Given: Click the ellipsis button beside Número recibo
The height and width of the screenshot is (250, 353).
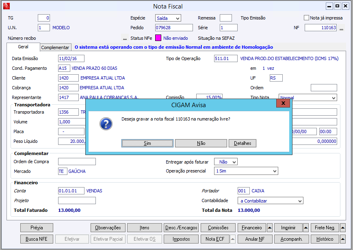Looking at the screenshot, I should tap(125, 38).
